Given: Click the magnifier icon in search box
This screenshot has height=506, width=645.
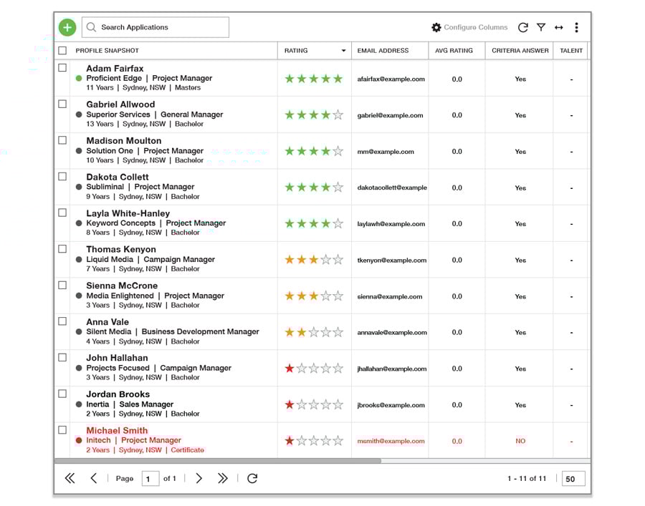Looking at the screenshot, I should pyautogui.click(x=91, y=27).
